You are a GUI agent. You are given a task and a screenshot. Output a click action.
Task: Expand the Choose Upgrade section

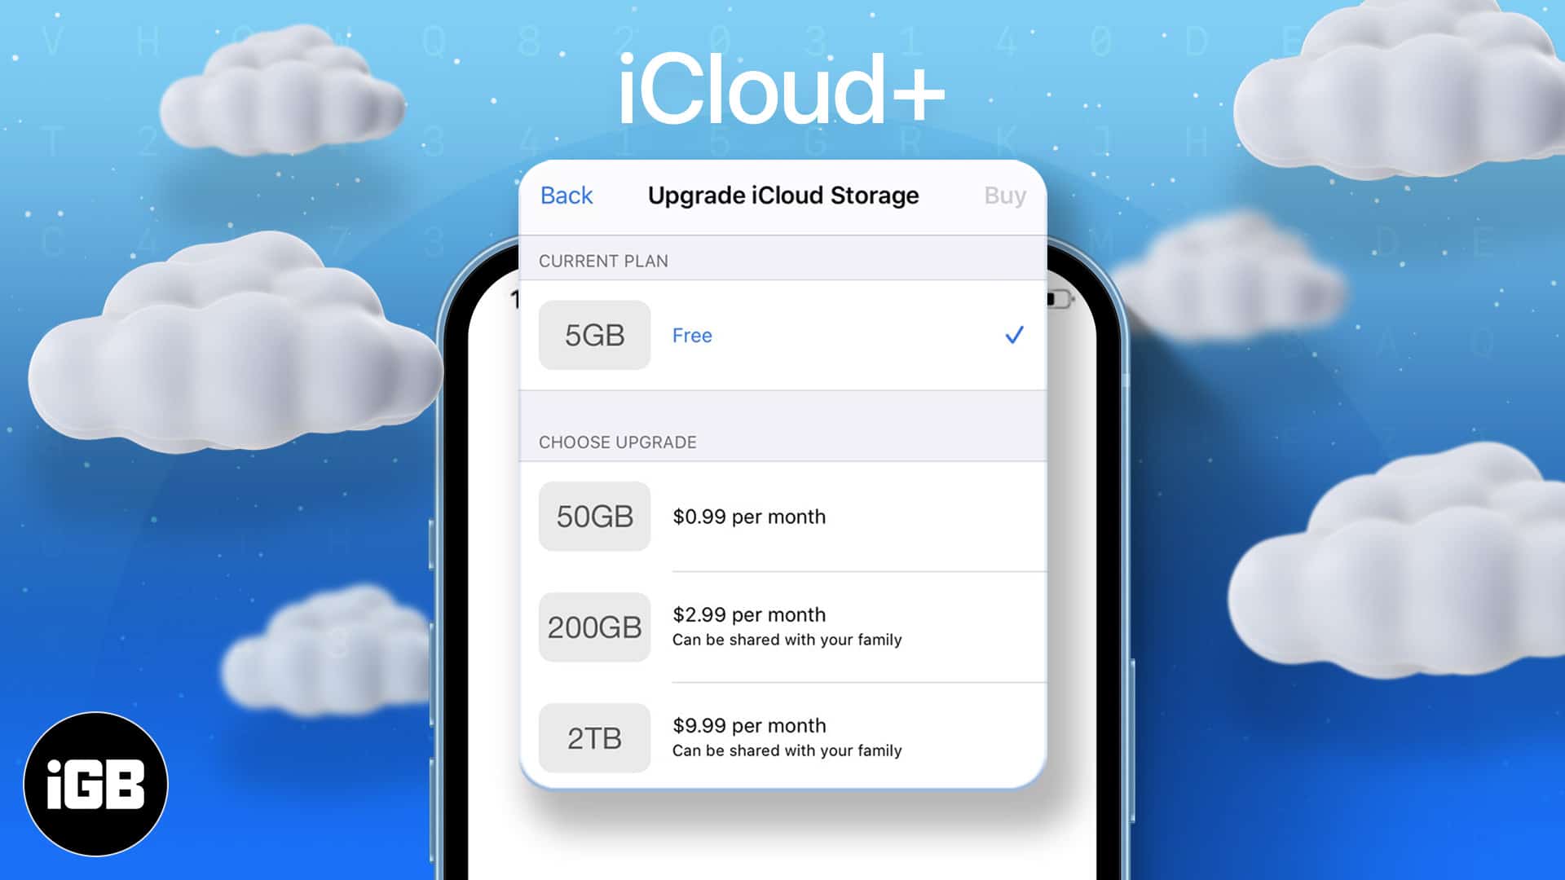(617, 442)
